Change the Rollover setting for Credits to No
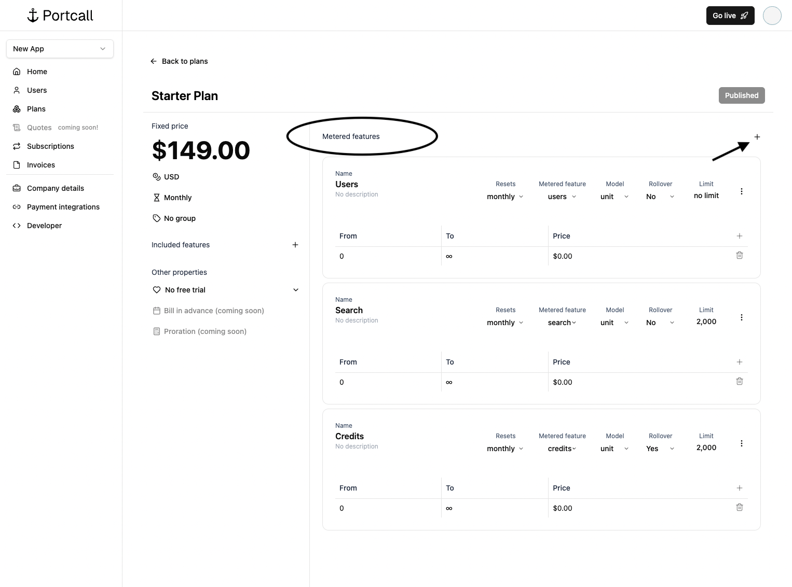This screenshot has width=792, height=587. (x=659, y=449)
